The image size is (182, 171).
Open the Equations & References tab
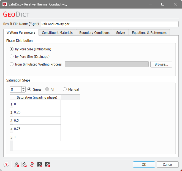(x=149, y=32)
